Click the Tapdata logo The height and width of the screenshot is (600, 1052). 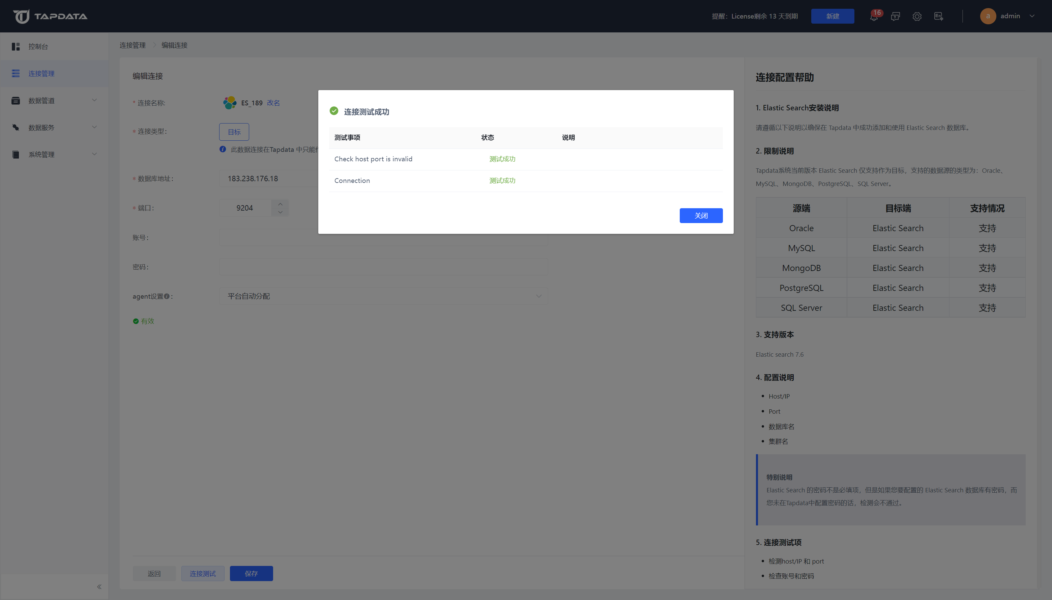pyautogui.click(x=50, y=17)
